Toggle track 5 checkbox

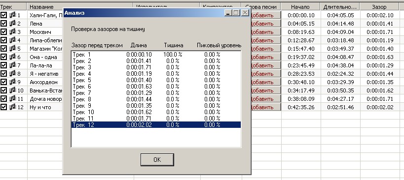point(3,49)
